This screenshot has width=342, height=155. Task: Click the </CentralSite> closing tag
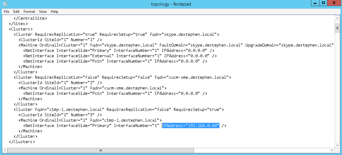(30, 18)
